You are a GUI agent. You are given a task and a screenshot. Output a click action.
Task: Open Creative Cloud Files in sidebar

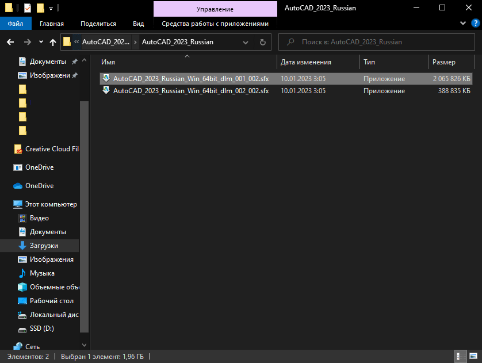click(46, 149)
